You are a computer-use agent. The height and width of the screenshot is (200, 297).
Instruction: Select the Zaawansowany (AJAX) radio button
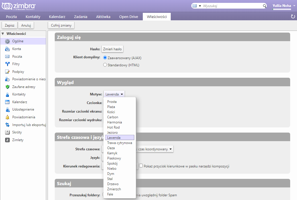(x=105, y=58)
